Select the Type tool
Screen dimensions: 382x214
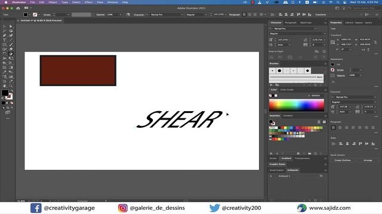point(4,40)
